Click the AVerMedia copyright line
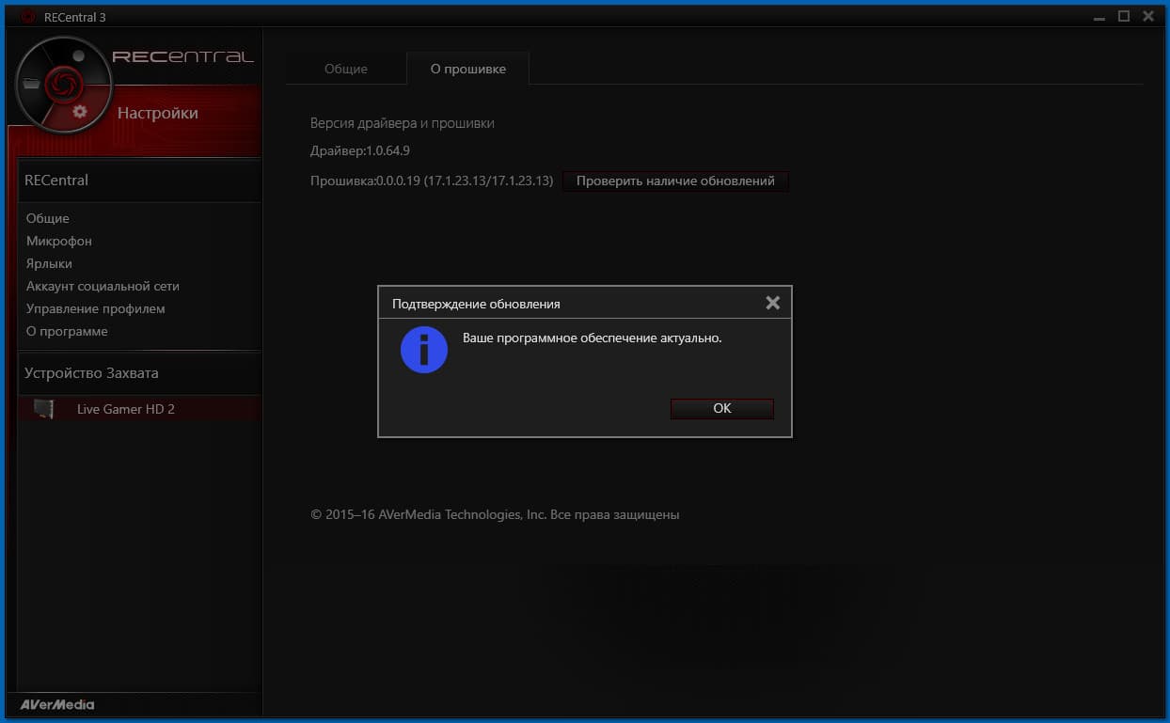 coord(495,514)
